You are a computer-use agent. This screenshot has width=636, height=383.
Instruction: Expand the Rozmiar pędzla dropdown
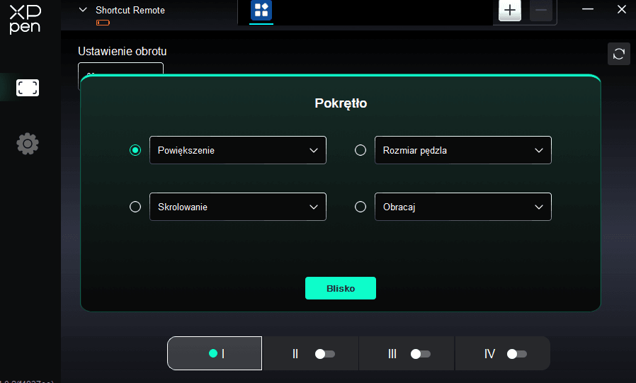pos(462,150)
